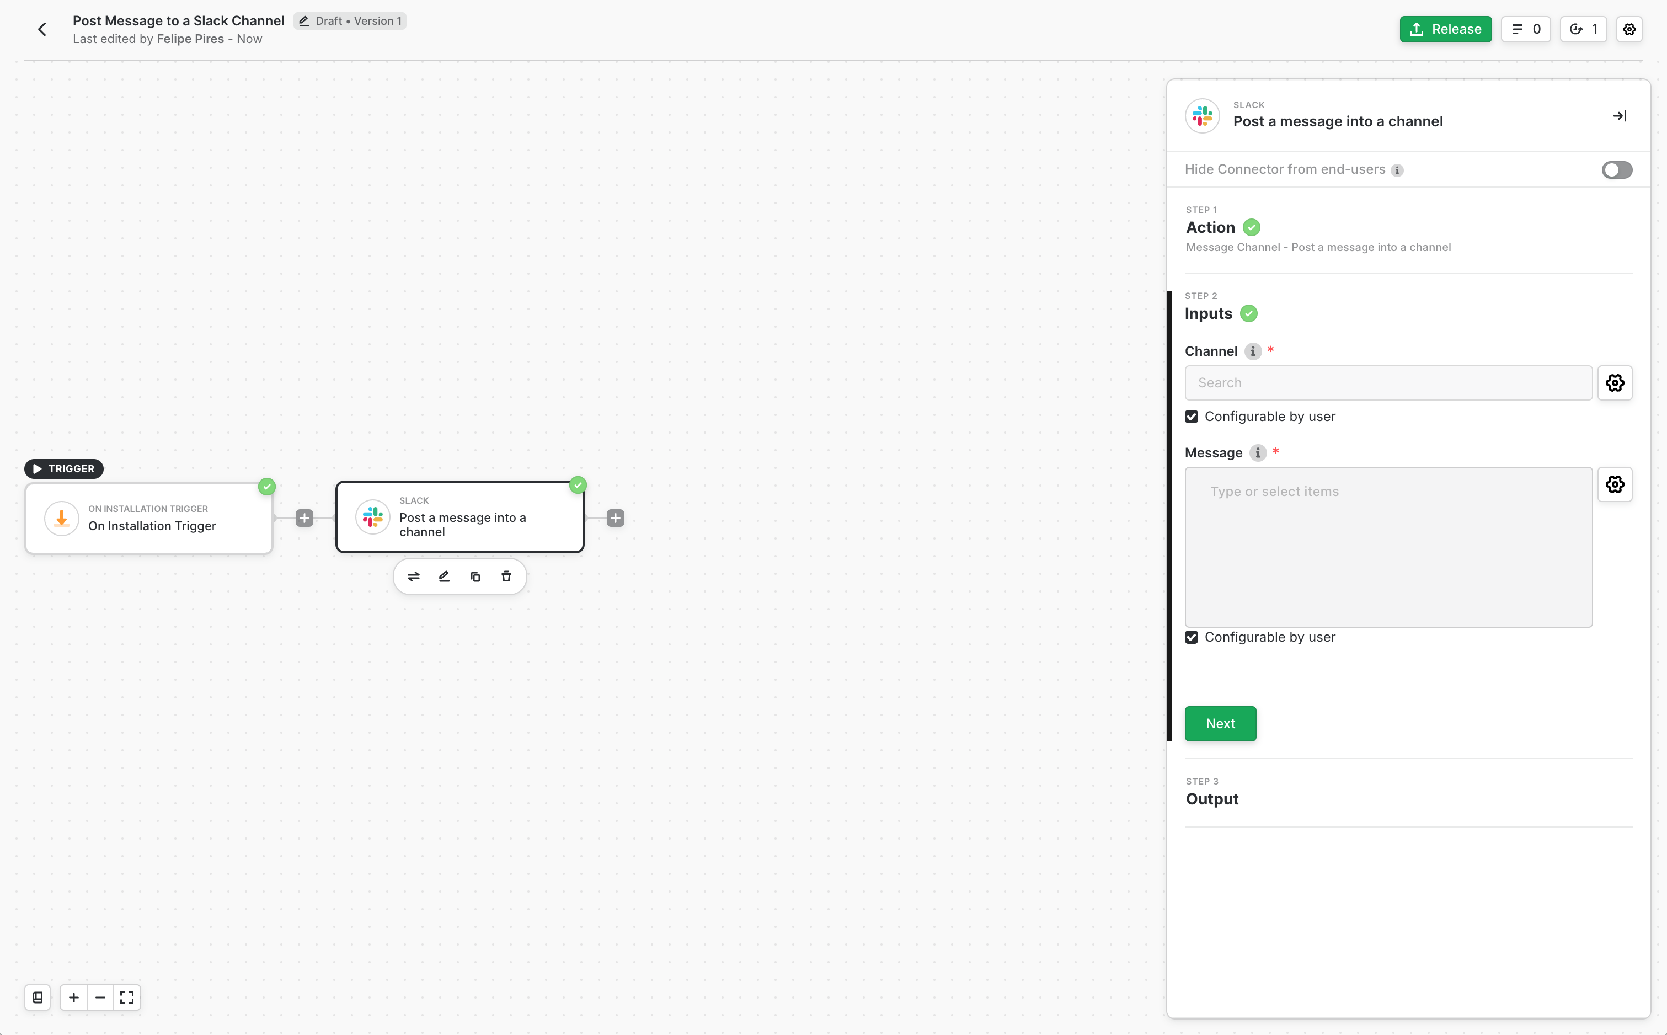Viewport: 1667px width, 1035px height.
Task: Expand Step 3 Output section
Action: click(x=1212, y=799)
